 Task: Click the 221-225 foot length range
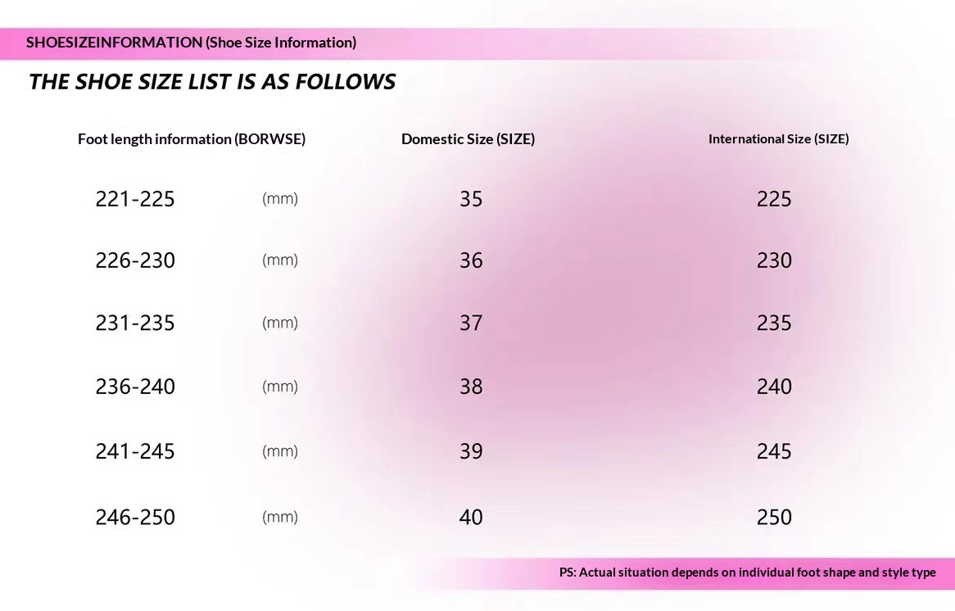pyautogui.click(x=135, y=199)
